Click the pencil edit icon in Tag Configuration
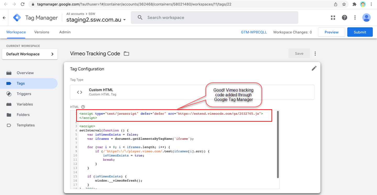This screenshot has width=377, height=195. (x=314, y=68)
